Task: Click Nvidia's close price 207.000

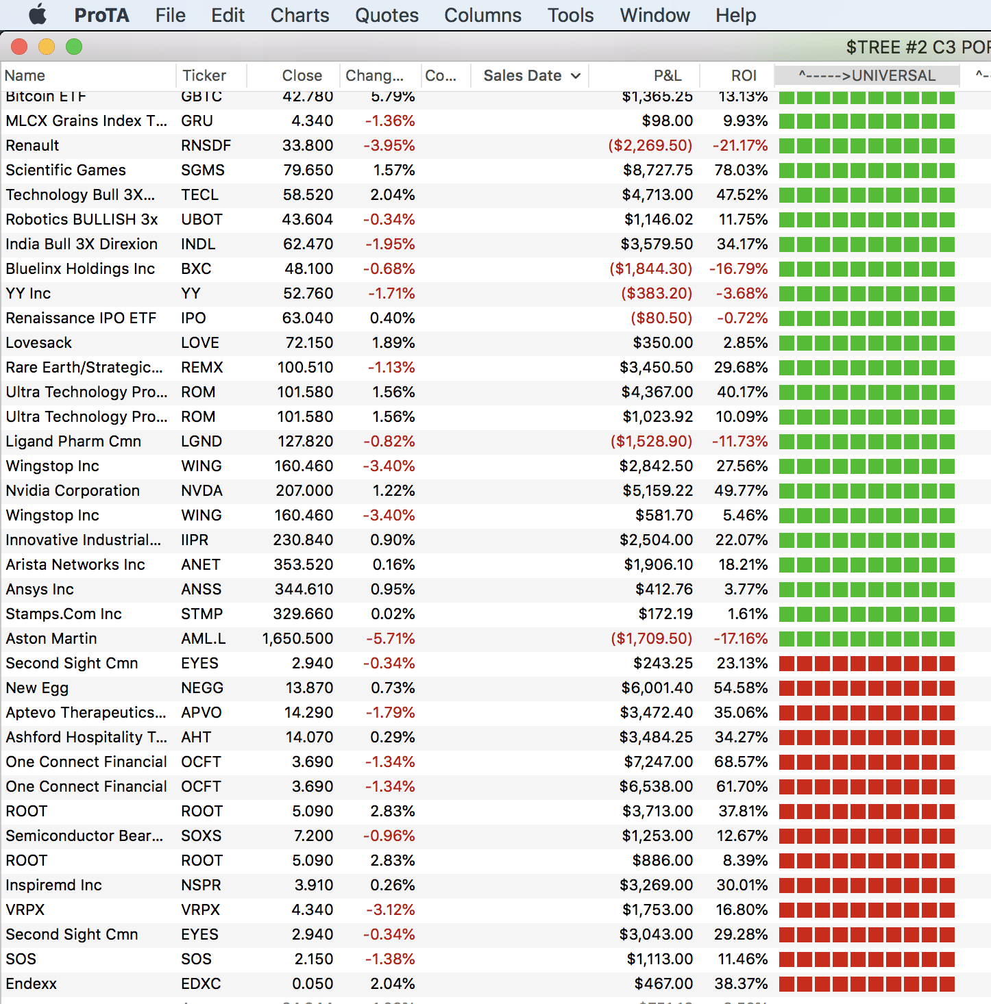Action: [x=304, y=490]
